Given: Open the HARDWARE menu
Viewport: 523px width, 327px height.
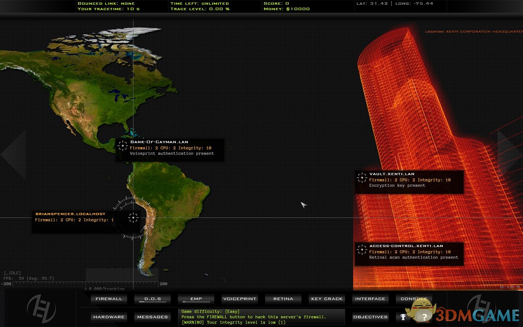Looking at the screenshot, I should click(x=109, y=317).
